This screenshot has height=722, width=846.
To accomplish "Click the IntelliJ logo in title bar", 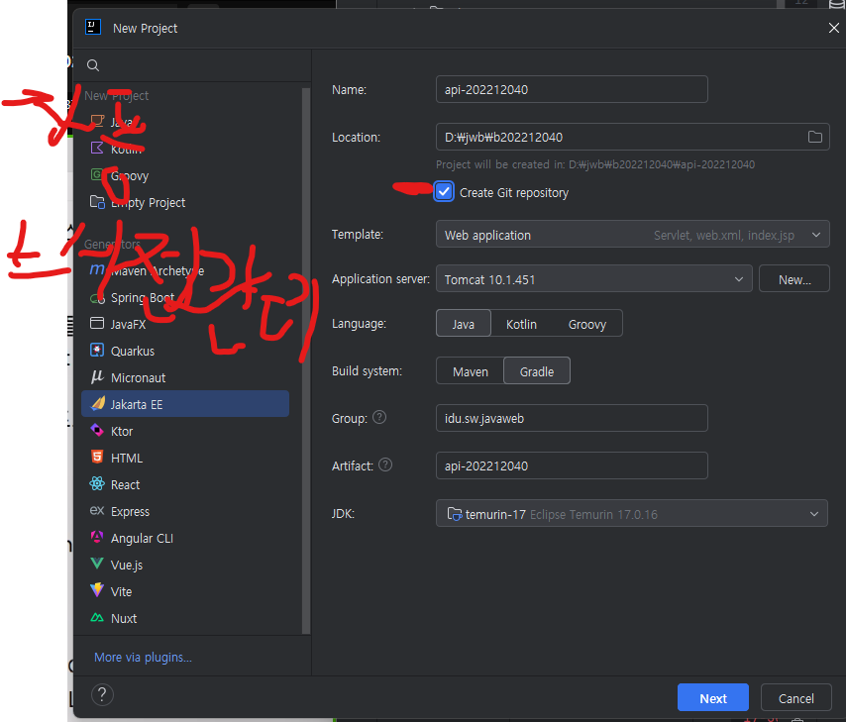I will (93, 28).
